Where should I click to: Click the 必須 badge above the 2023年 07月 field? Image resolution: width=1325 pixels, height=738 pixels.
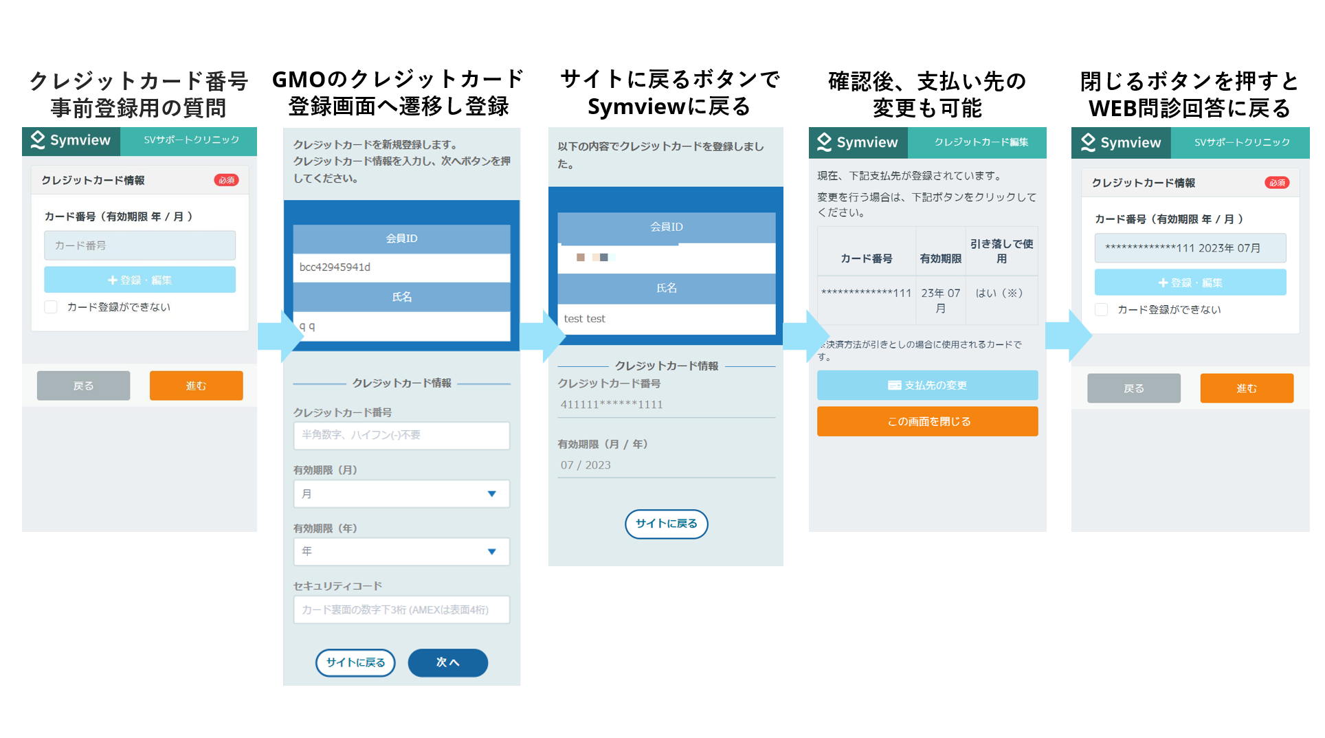pos(1277,183)
